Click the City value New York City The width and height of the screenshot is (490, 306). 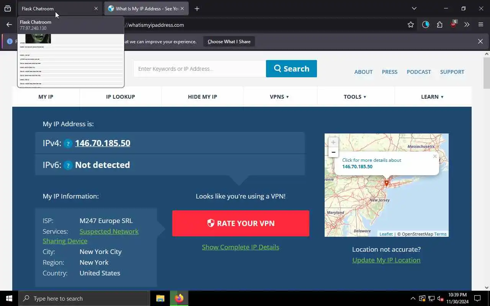pyautogui.click(x=100, y=252)
